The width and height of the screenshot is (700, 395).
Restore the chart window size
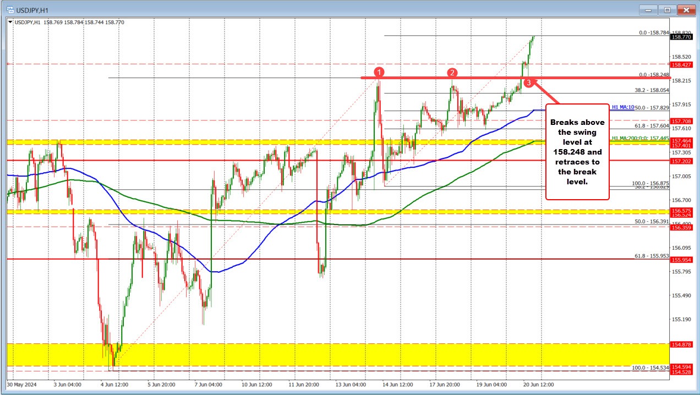point(666,9)
